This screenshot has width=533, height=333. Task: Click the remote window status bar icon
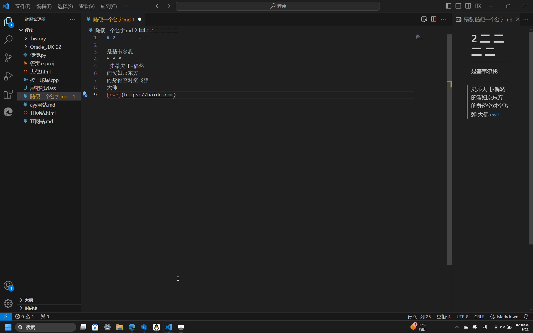click(6, 317)
